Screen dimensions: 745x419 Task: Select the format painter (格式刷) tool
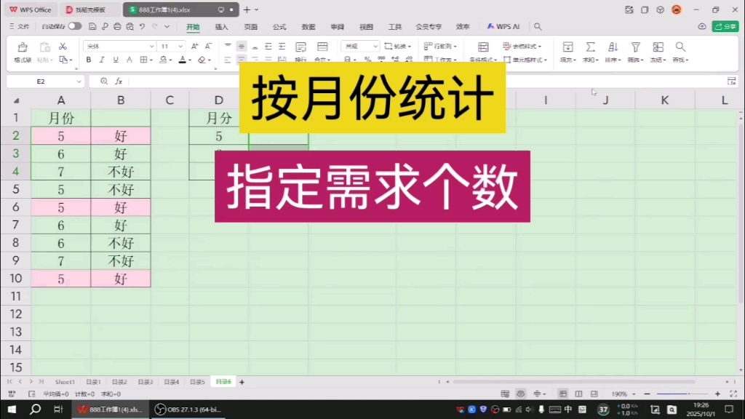point(24,51)
